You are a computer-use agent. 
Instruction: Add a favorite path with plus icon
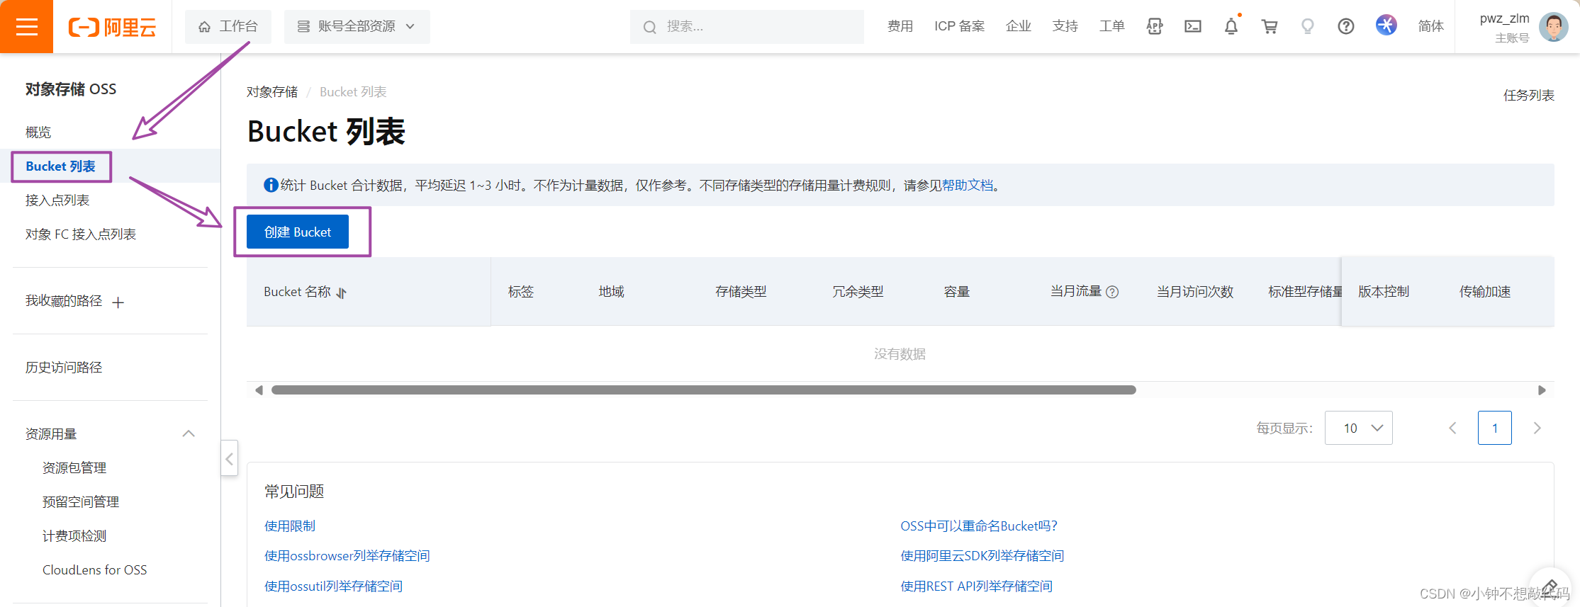118,302
